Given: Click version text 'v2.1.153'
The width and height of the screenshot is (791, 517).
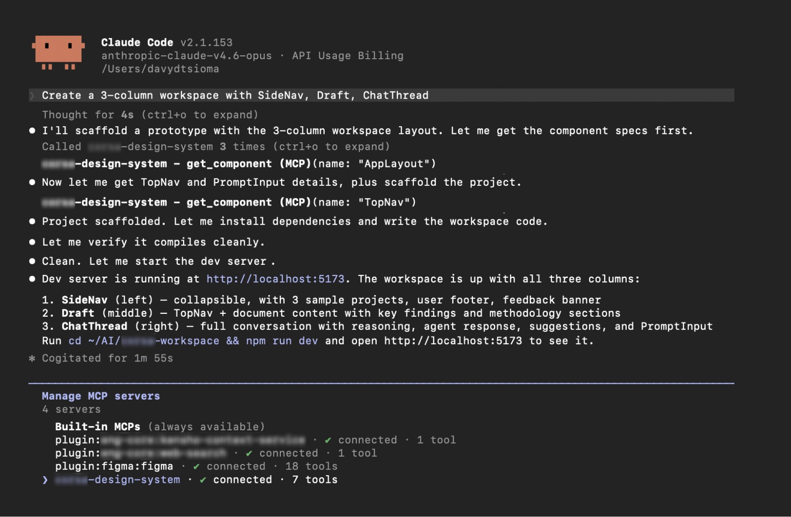Looking at the screenshot, I should click(x=206, y=43).
